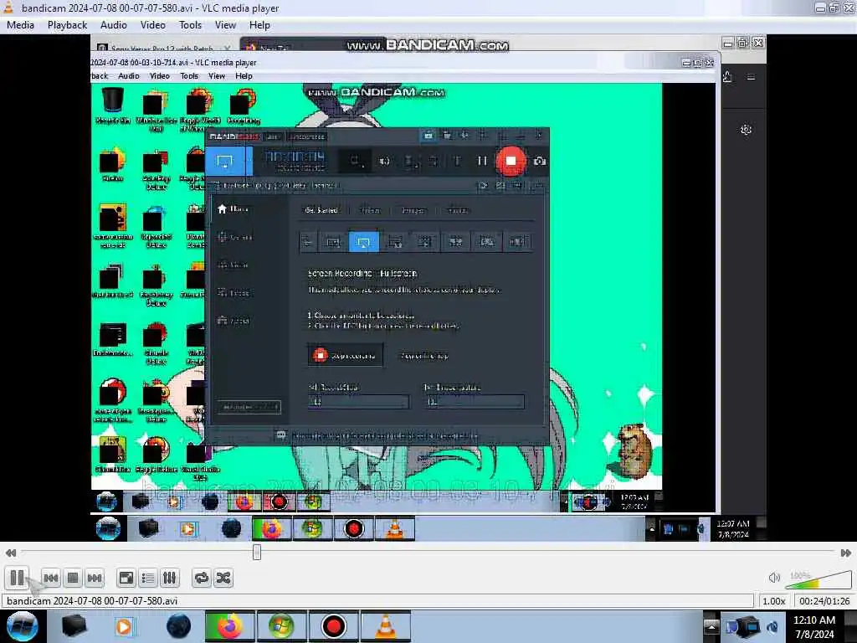Screen dimensions: 857x643
Task: Toggle random shuffle playback
Action: (x=223, y=578)
